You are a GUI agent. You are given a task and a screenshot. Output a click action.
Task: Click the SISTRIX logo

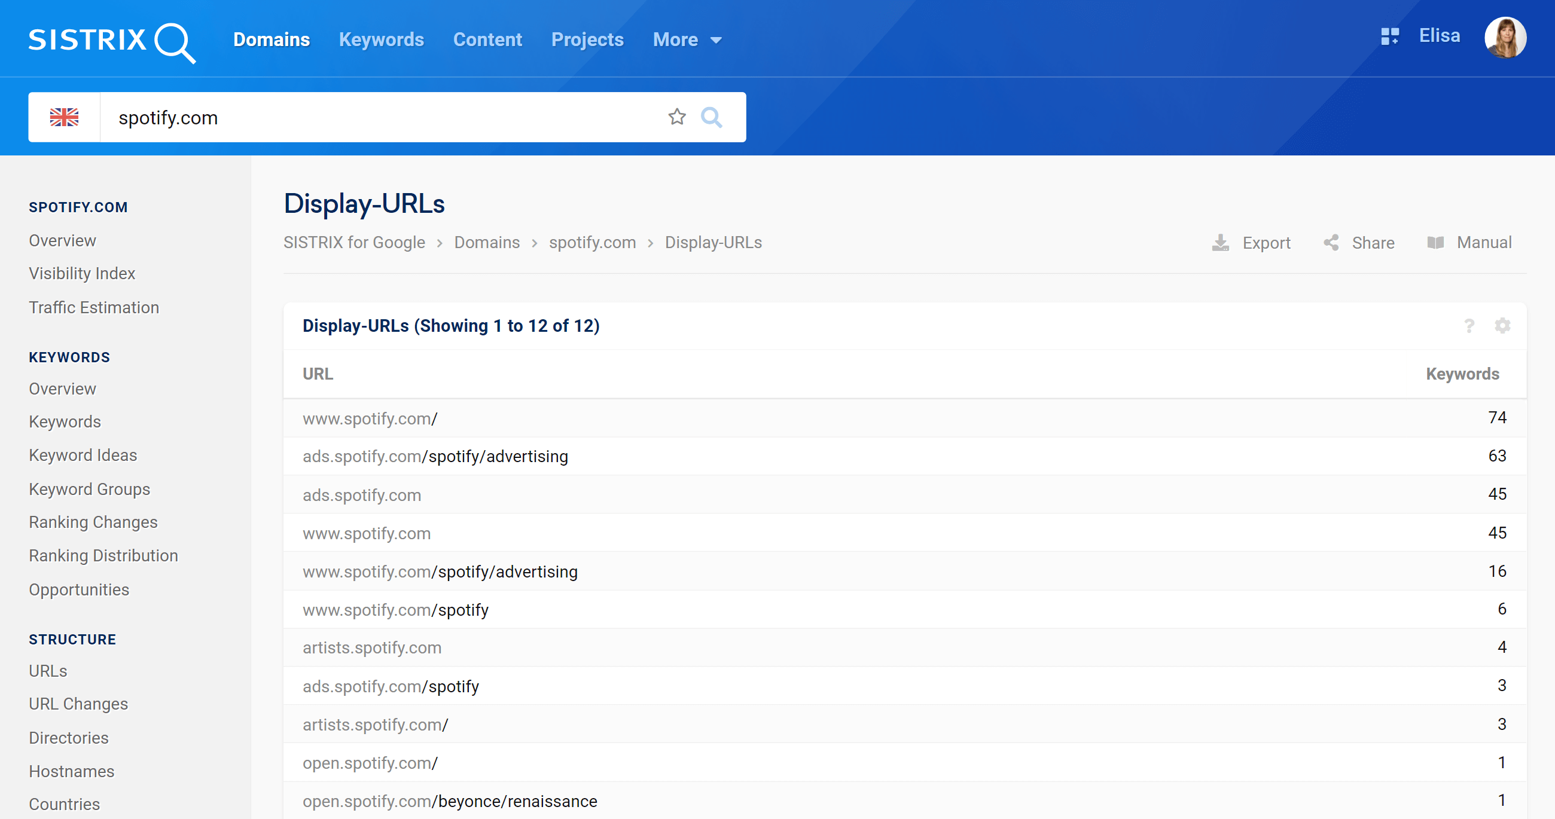click(x=112, y=42)
